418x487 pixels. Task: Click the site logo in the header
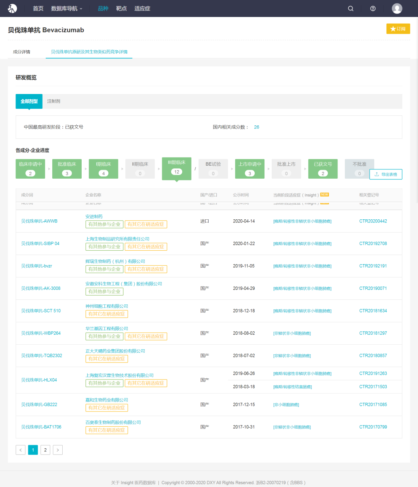pos(12,8)
